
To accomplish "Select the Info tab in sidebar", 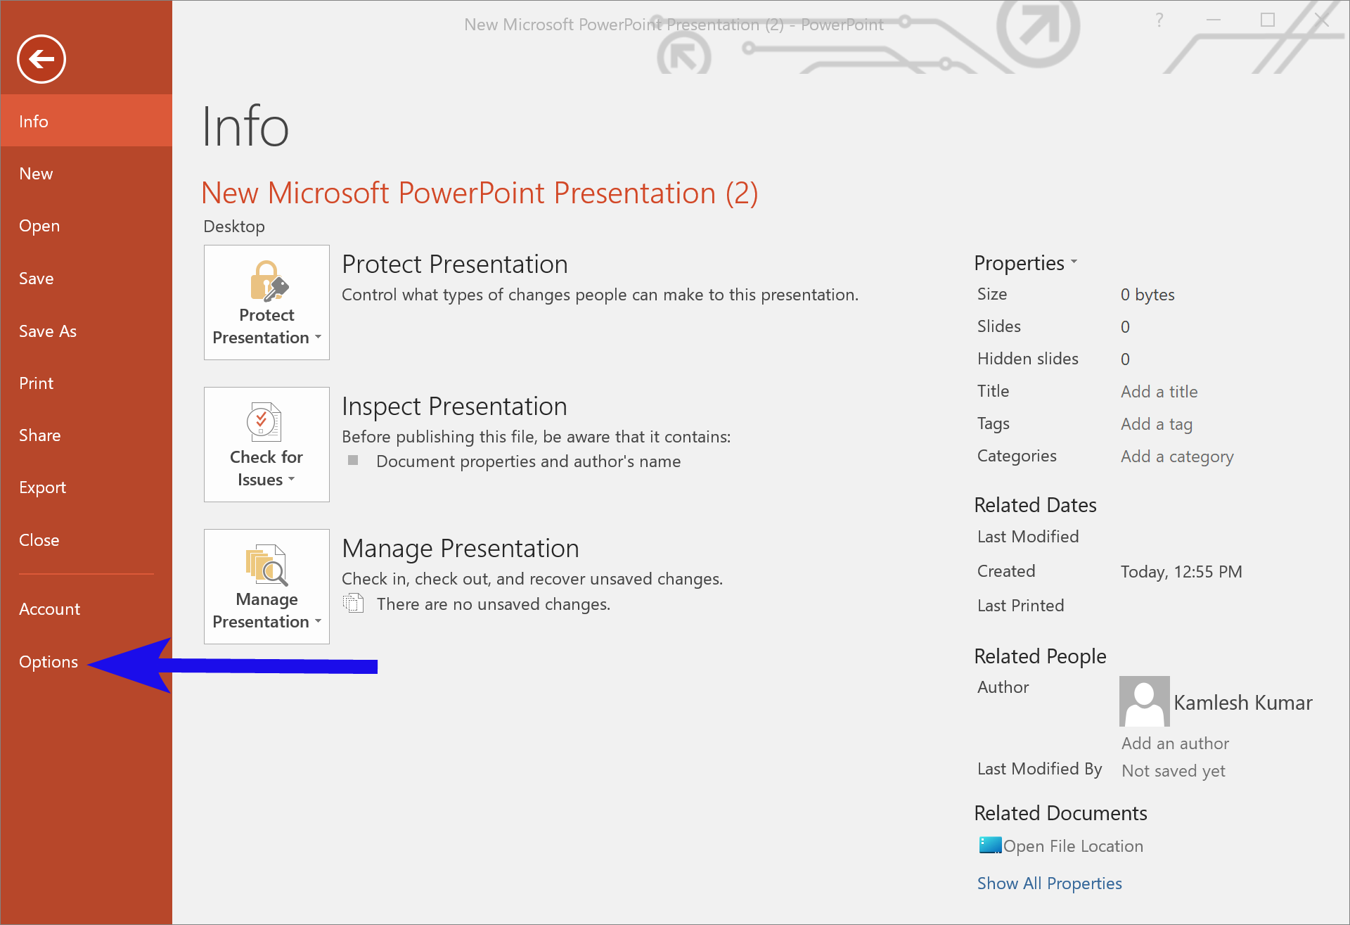I will tap(86, 121).
